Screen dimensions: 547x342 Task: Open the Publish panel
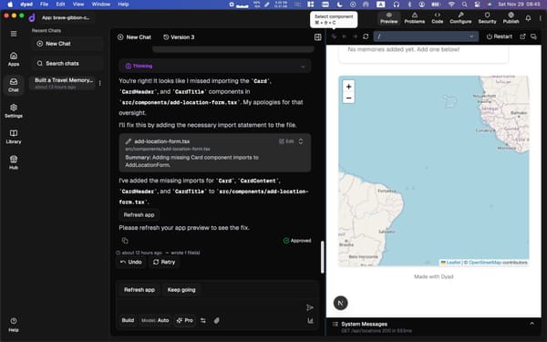[x=511, y=18]
